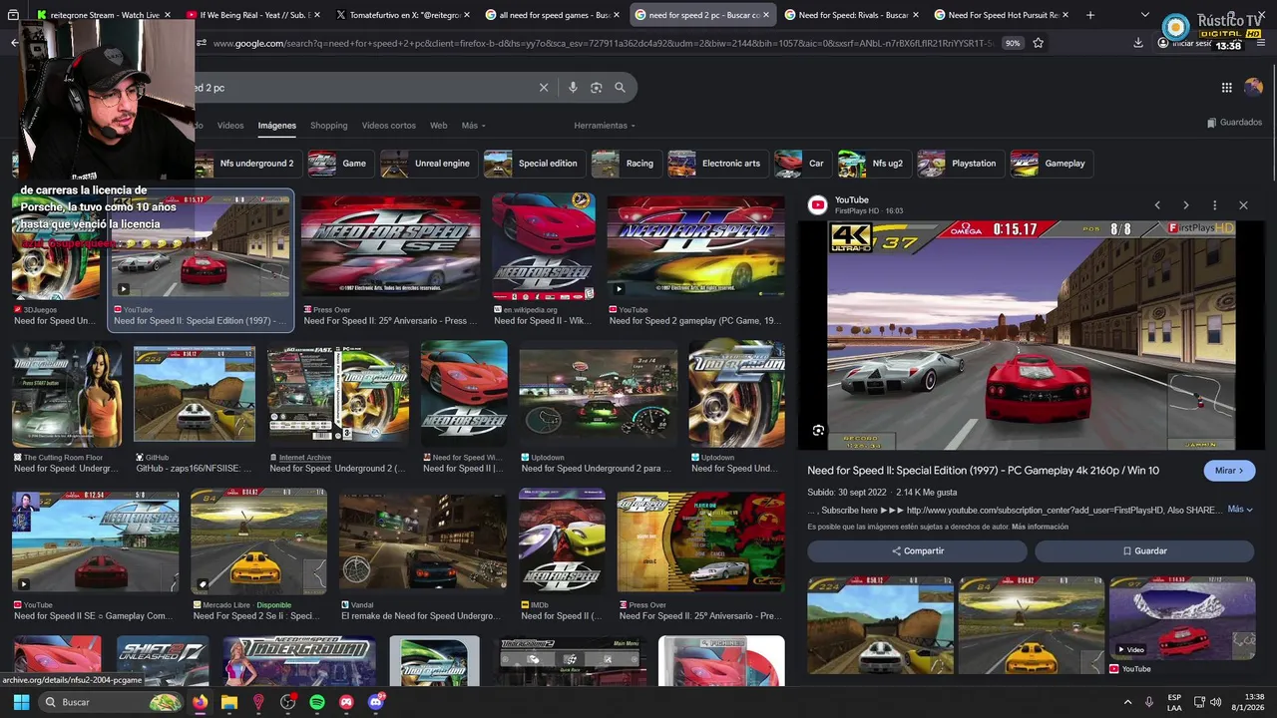
Task: Open Guardados saved items
Action: (1234, 123)
